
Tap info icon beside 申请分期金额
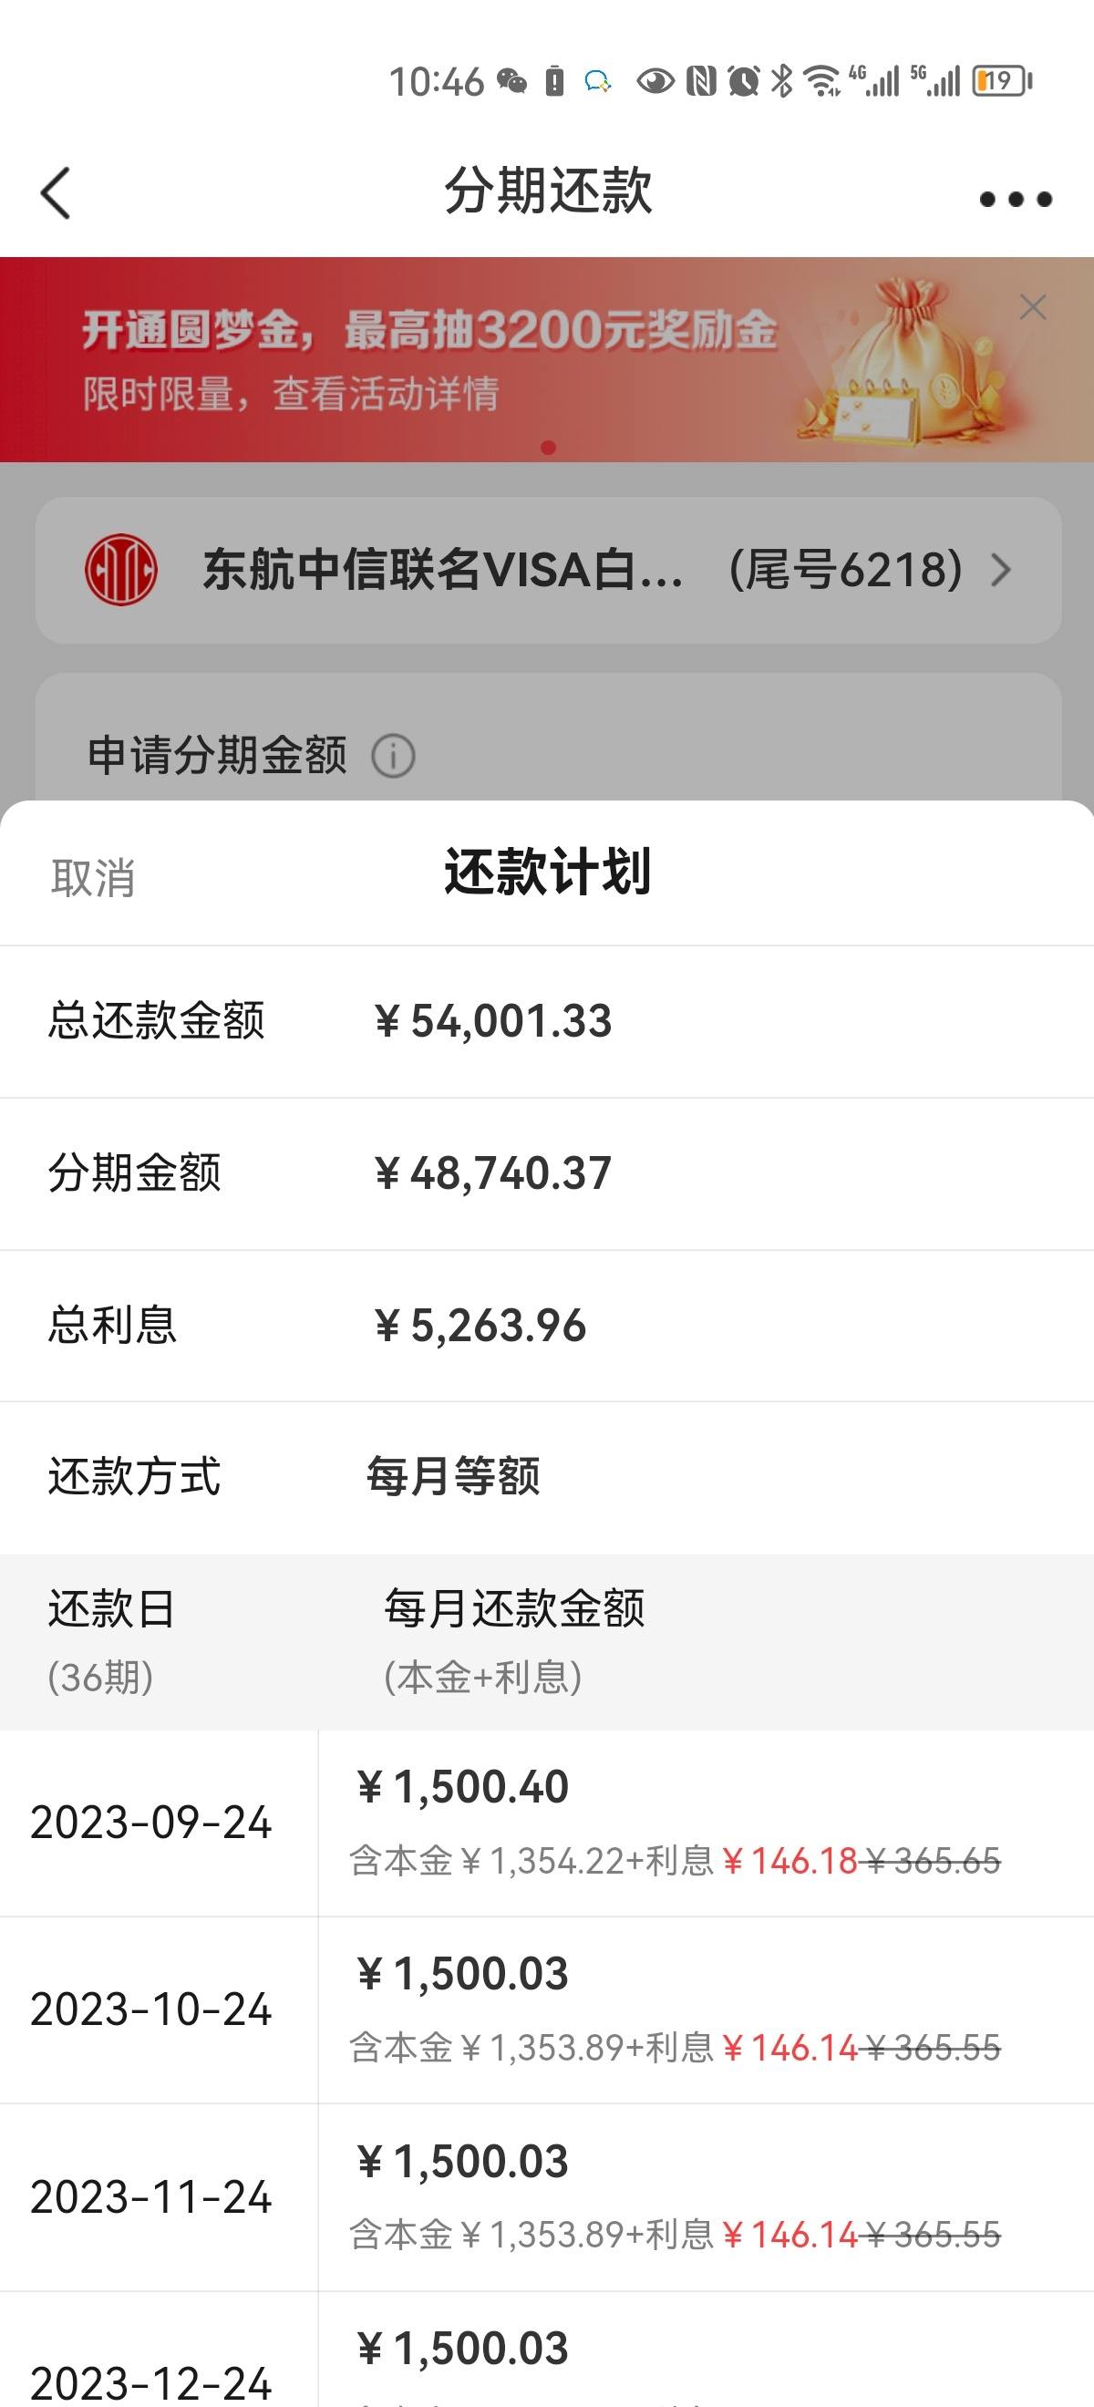pyautogui.click(x=393, y=755)
